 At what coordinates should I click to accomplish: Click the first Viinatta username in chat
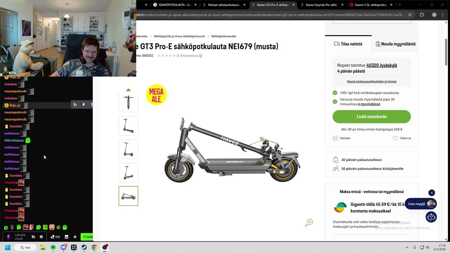pyautogui.click(x=10, y=183)
